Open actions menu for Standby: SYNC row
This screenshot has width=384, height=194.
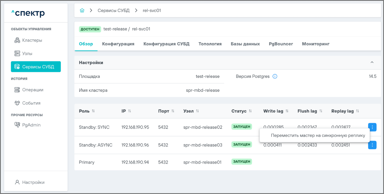point(372,127)
